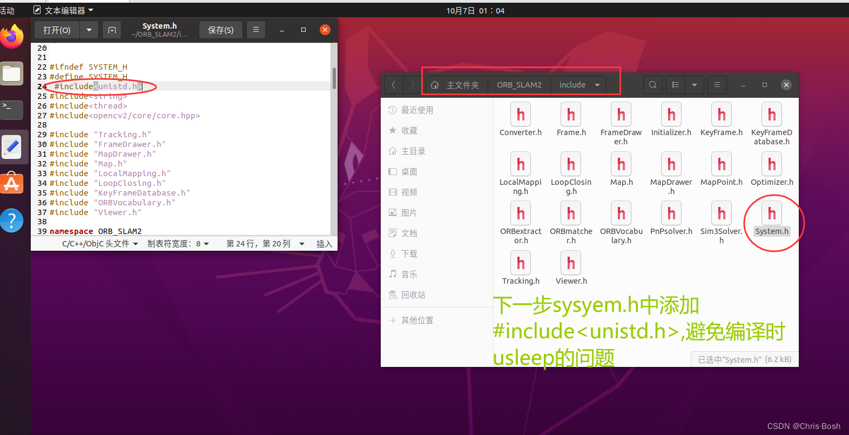Open view options arrow beside list view
Viewport: 849px width, 435px height.
695,85
